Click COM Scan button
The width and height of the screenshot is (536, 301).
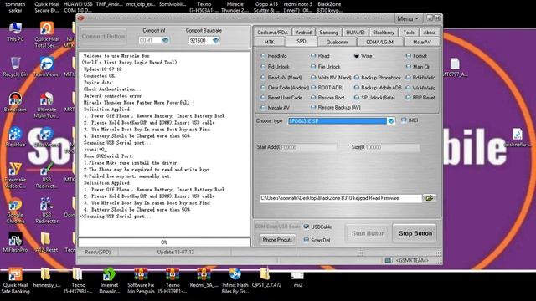click(265, 227)
